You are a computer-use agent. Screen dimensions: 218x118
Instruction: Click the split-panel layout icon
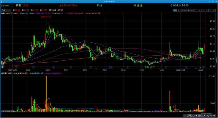199,116
